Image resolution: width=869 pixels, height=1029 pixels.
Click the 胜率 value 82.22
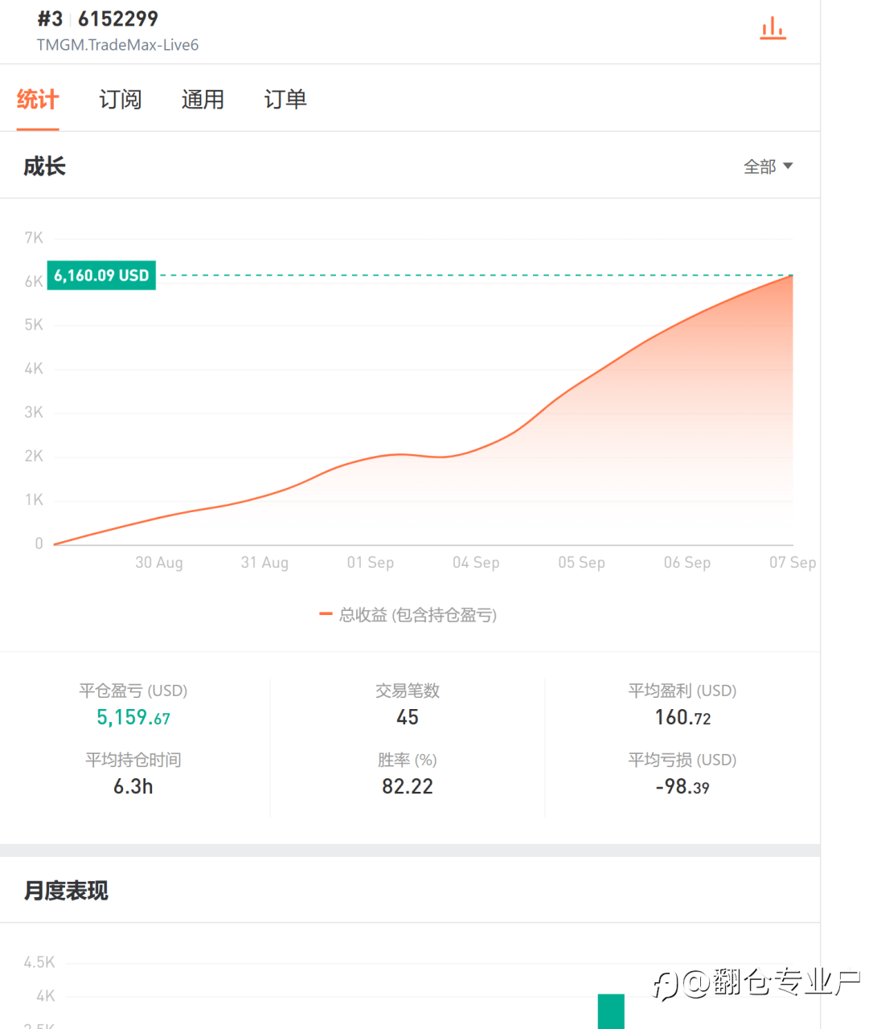(x=408, y=786)
